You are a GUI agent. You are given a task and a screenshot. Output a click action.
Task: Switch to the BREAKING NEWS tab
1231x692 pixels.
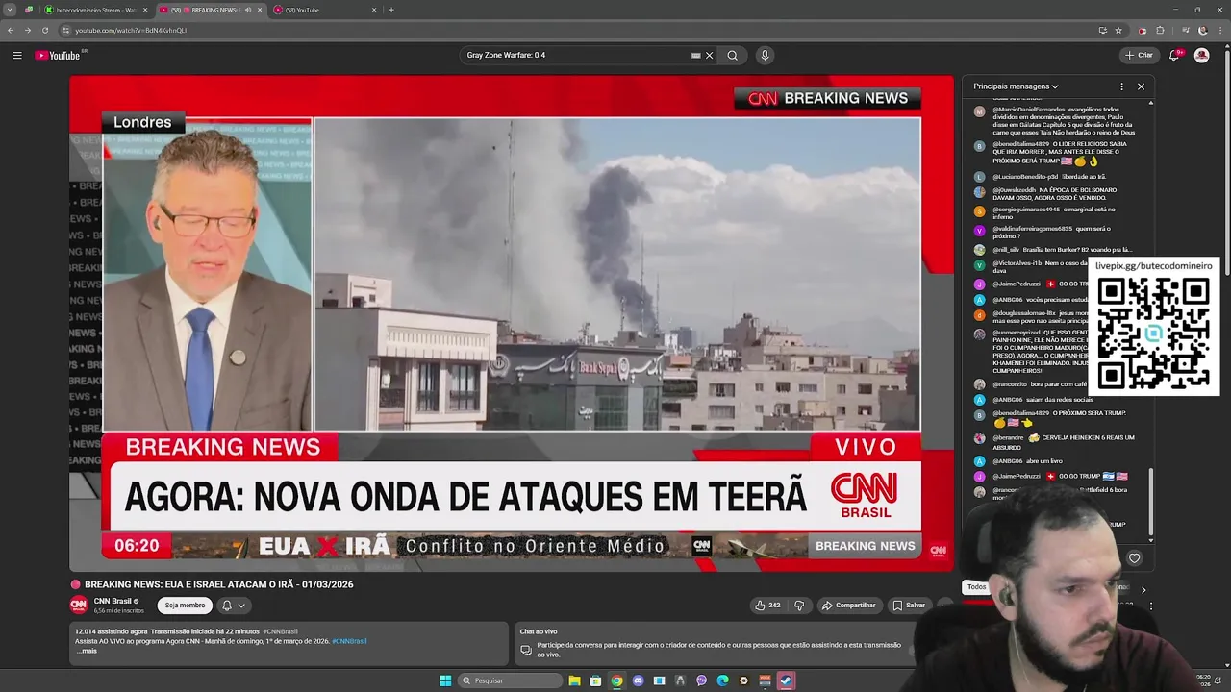point(210,10)
